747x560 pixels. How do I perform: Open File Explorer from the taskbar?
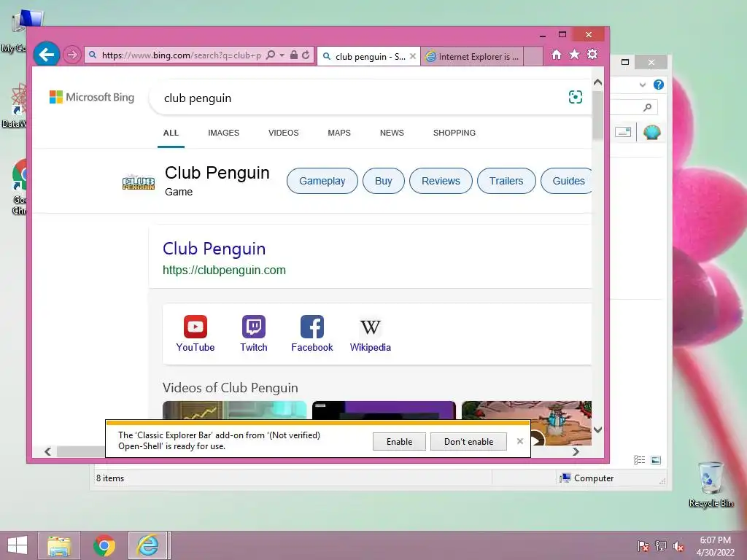point(59,545)
